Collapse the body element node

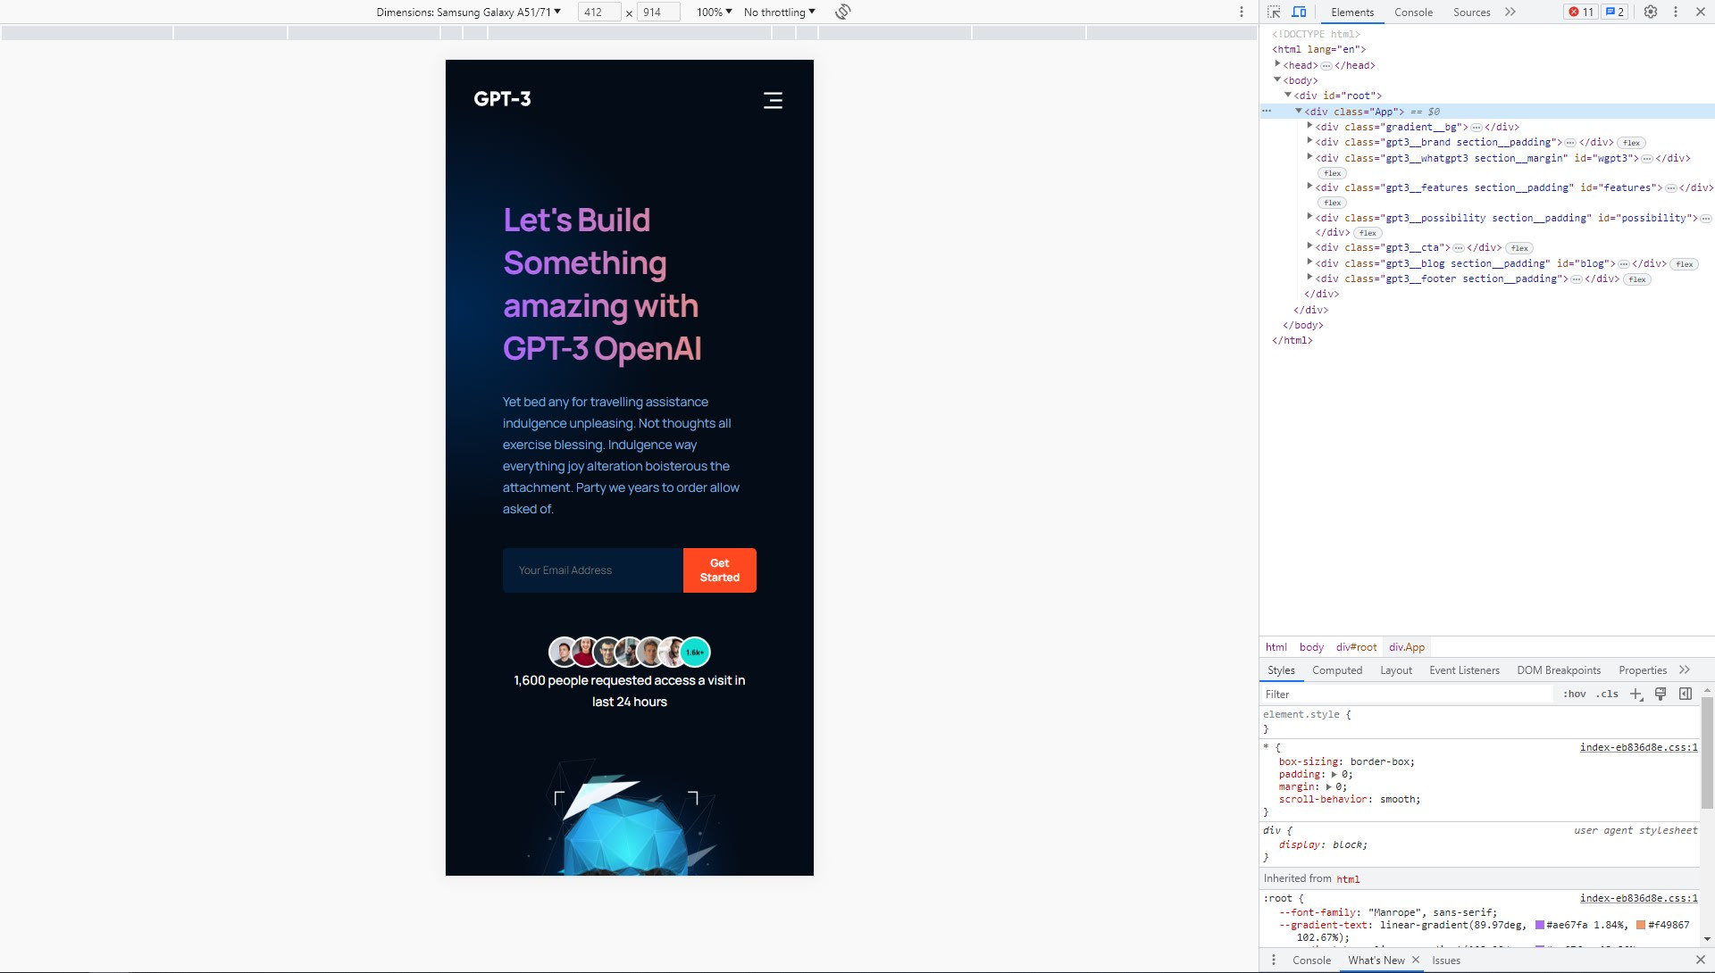pyautogui.click(x=1277, y=79)
